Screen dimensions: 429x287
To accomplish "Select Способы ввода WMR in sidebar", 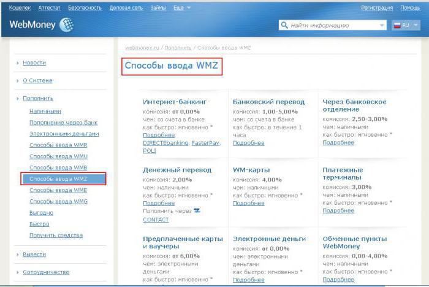I will point(58,145).
